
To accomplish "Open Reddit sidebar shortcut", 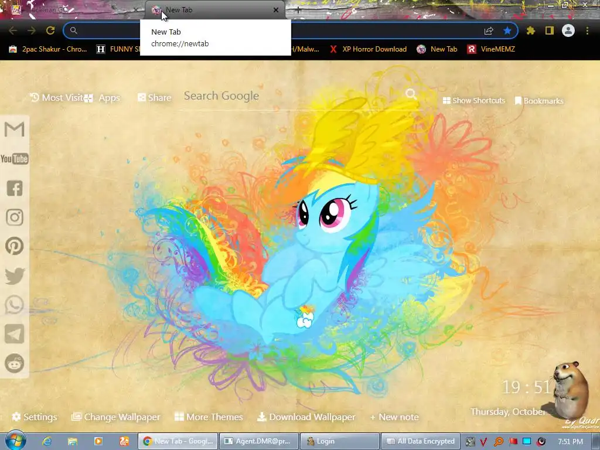I will [x=15, y=363].
